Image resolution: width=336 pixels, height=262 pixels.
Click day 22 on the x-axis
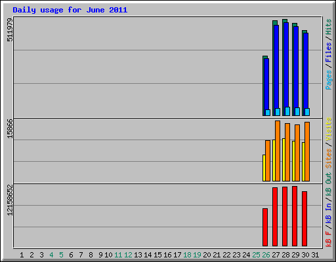(226, 255)
